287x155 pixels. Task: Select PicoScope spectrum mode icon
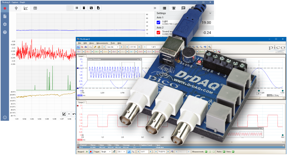[x=86, y=47]
